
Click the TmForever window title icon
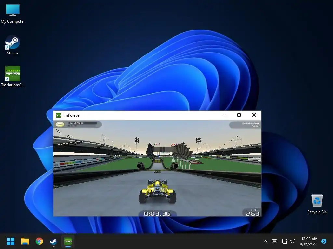(x=59, y=115)
